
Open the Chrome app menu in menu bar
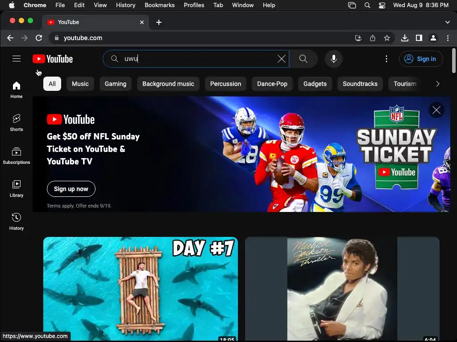[x=35, y=5]
